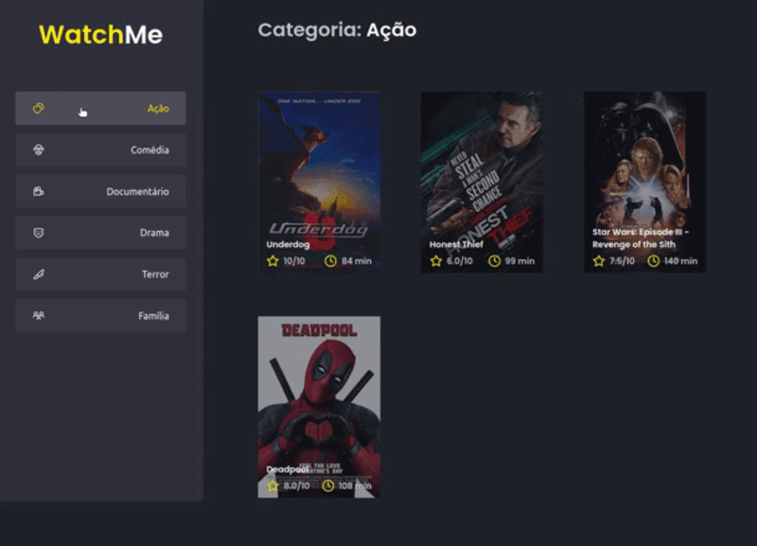Click the clock icon on Honest Thief
The image size is (757, 546).
(494, 261)
